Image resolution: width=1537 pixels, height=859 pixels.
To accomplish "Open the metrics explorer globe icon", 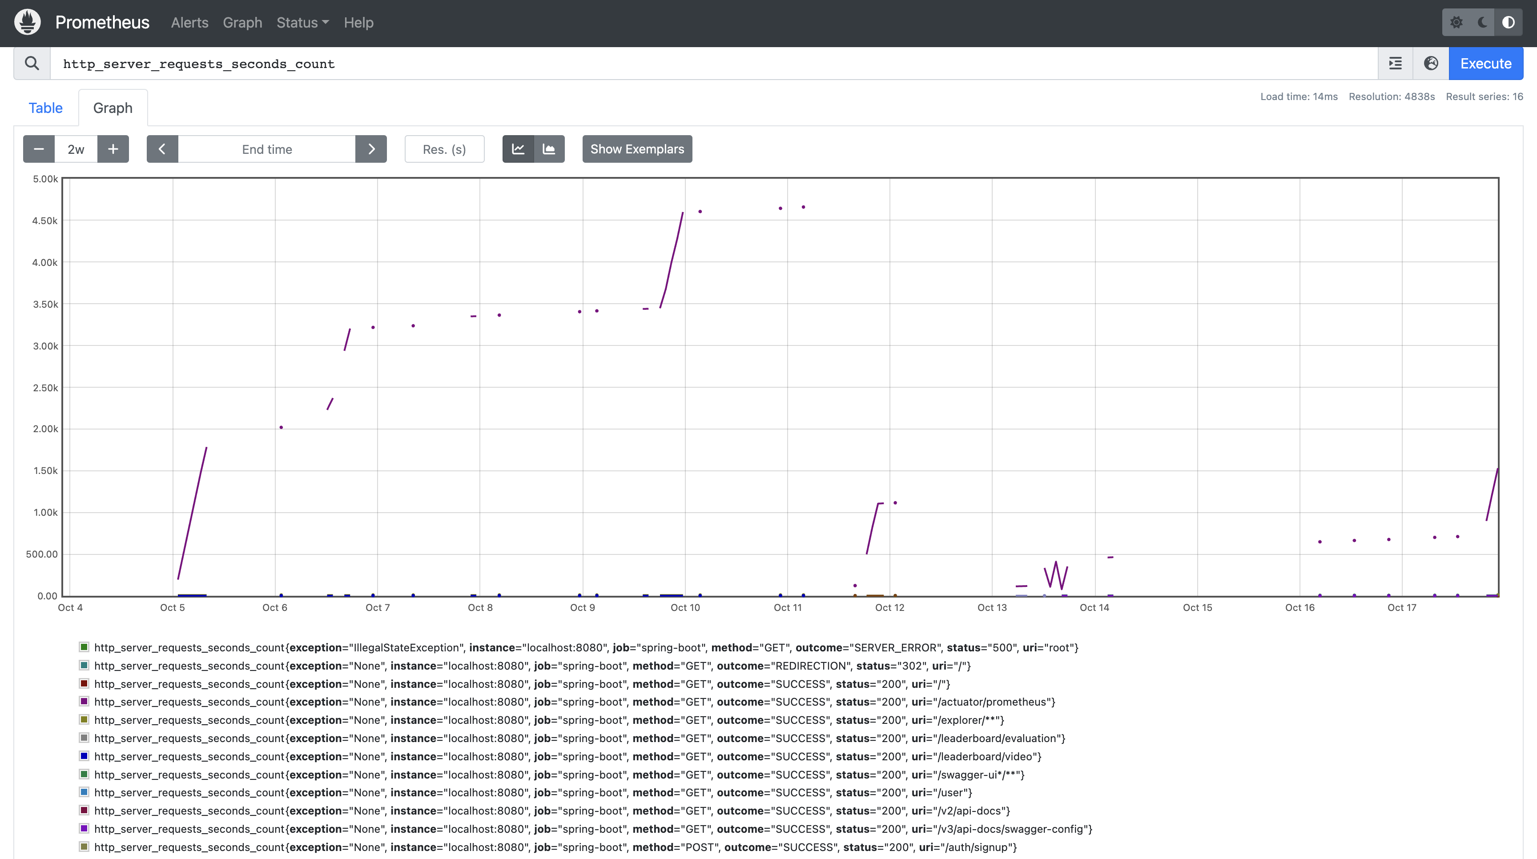I will pos(1431,63).
